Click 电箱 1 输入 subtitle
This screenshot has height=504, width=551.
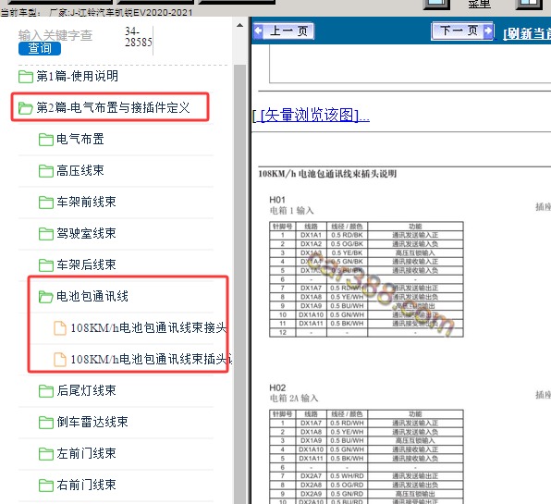291,211
